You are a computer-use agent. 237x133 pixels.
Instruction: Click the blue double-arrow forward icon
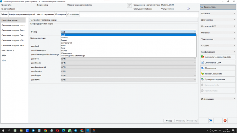click(211, 120)
